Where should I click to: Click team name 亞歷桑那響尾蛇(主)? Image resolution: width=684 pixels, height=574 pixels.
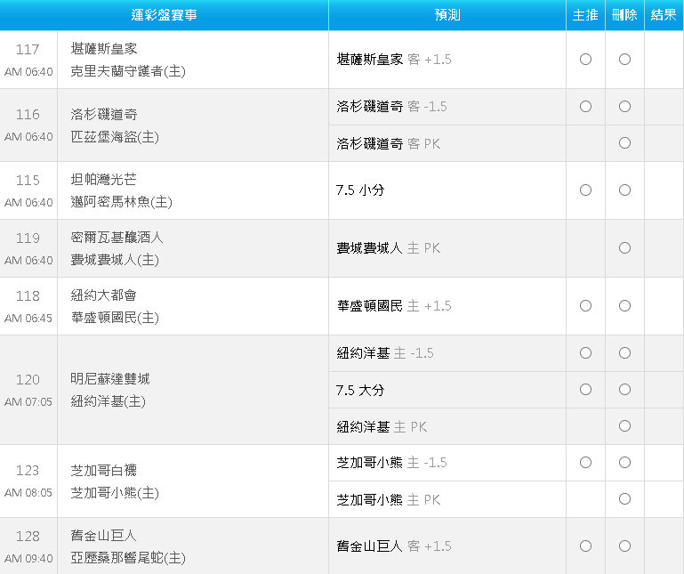[x=128, y=558]
